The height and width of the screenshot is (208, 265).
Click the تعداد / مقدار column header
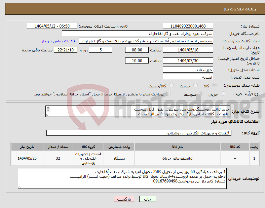pyautogui.click(x=58, y=147)
